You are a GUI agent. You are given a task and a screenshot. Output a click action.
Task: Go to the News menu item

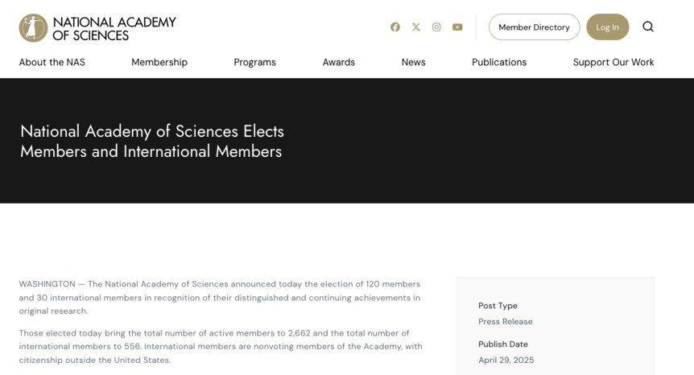point(413,62)
